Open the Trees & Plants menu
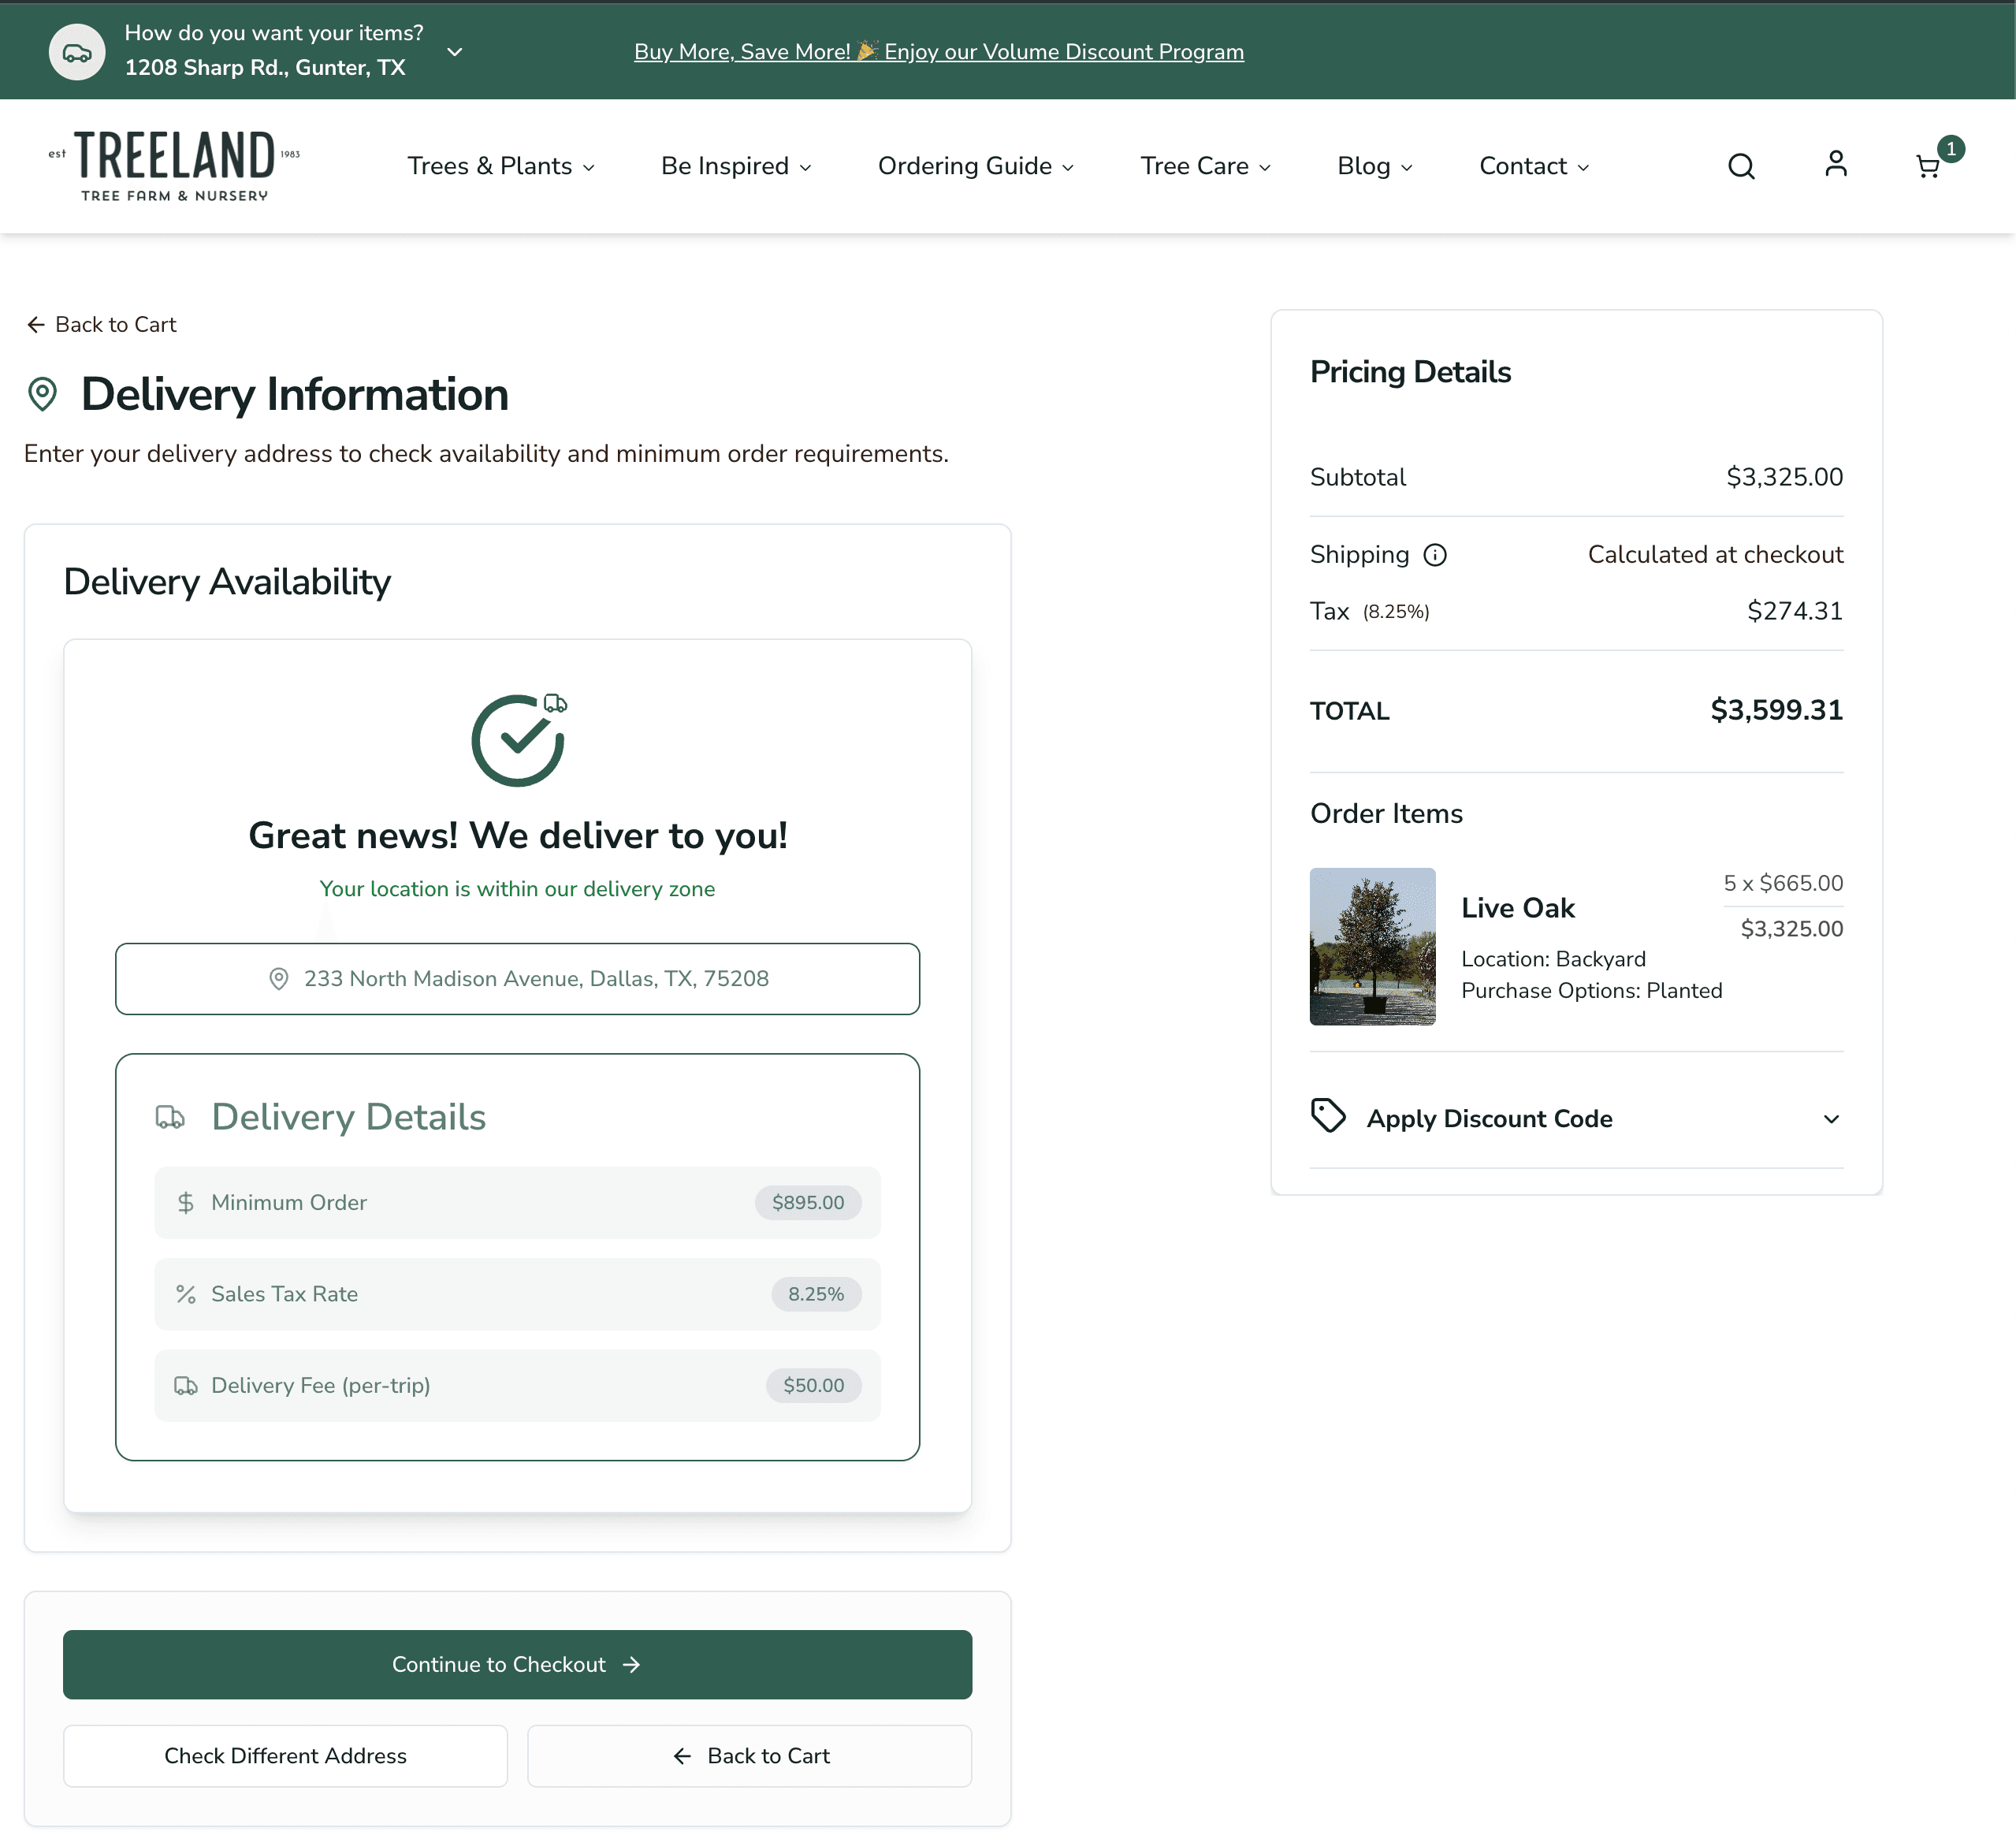Image resolution: width=2016 pixels, height=1835 pixels. pos(501,166)
